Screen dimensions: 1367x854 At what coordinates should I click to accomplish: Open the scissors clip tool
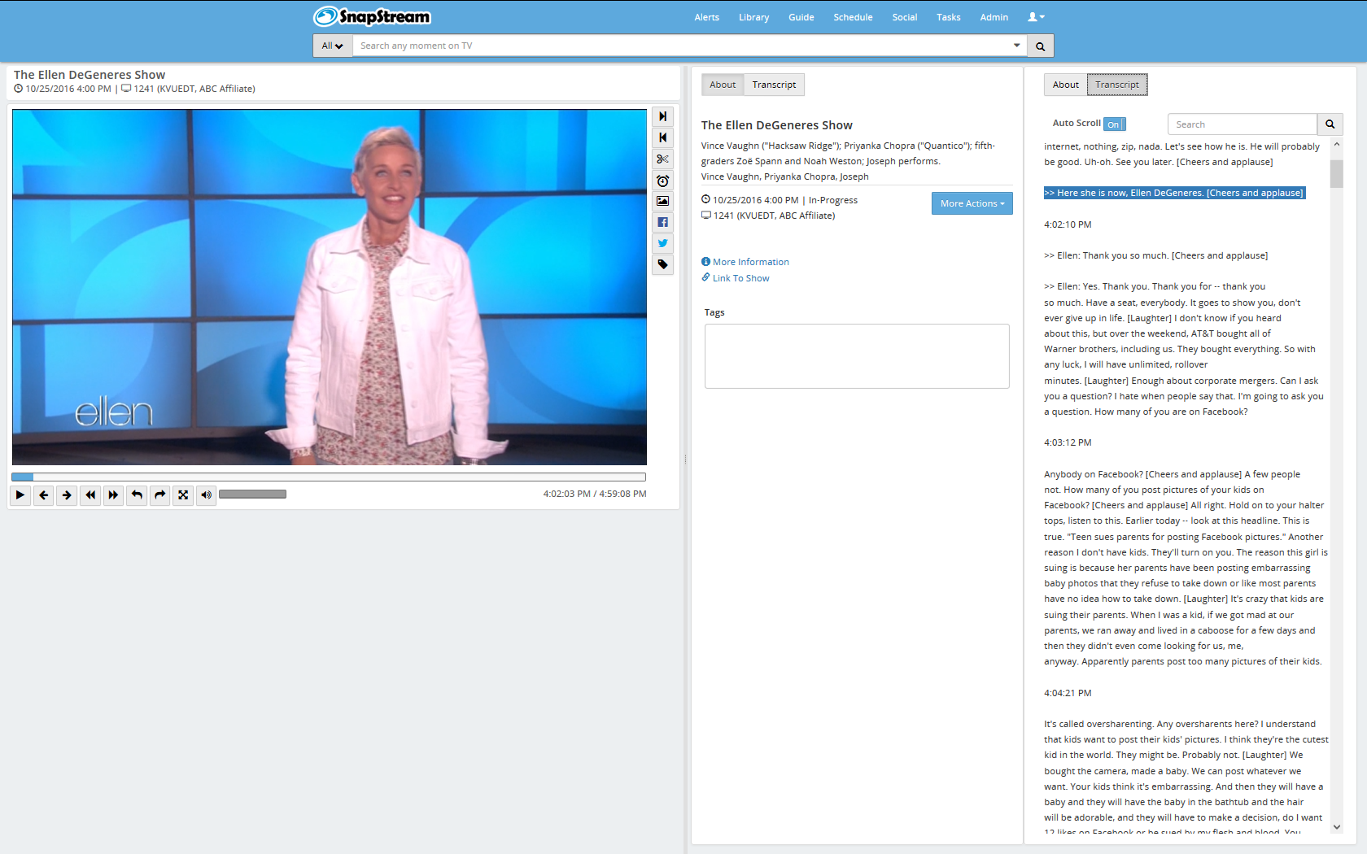663,159
